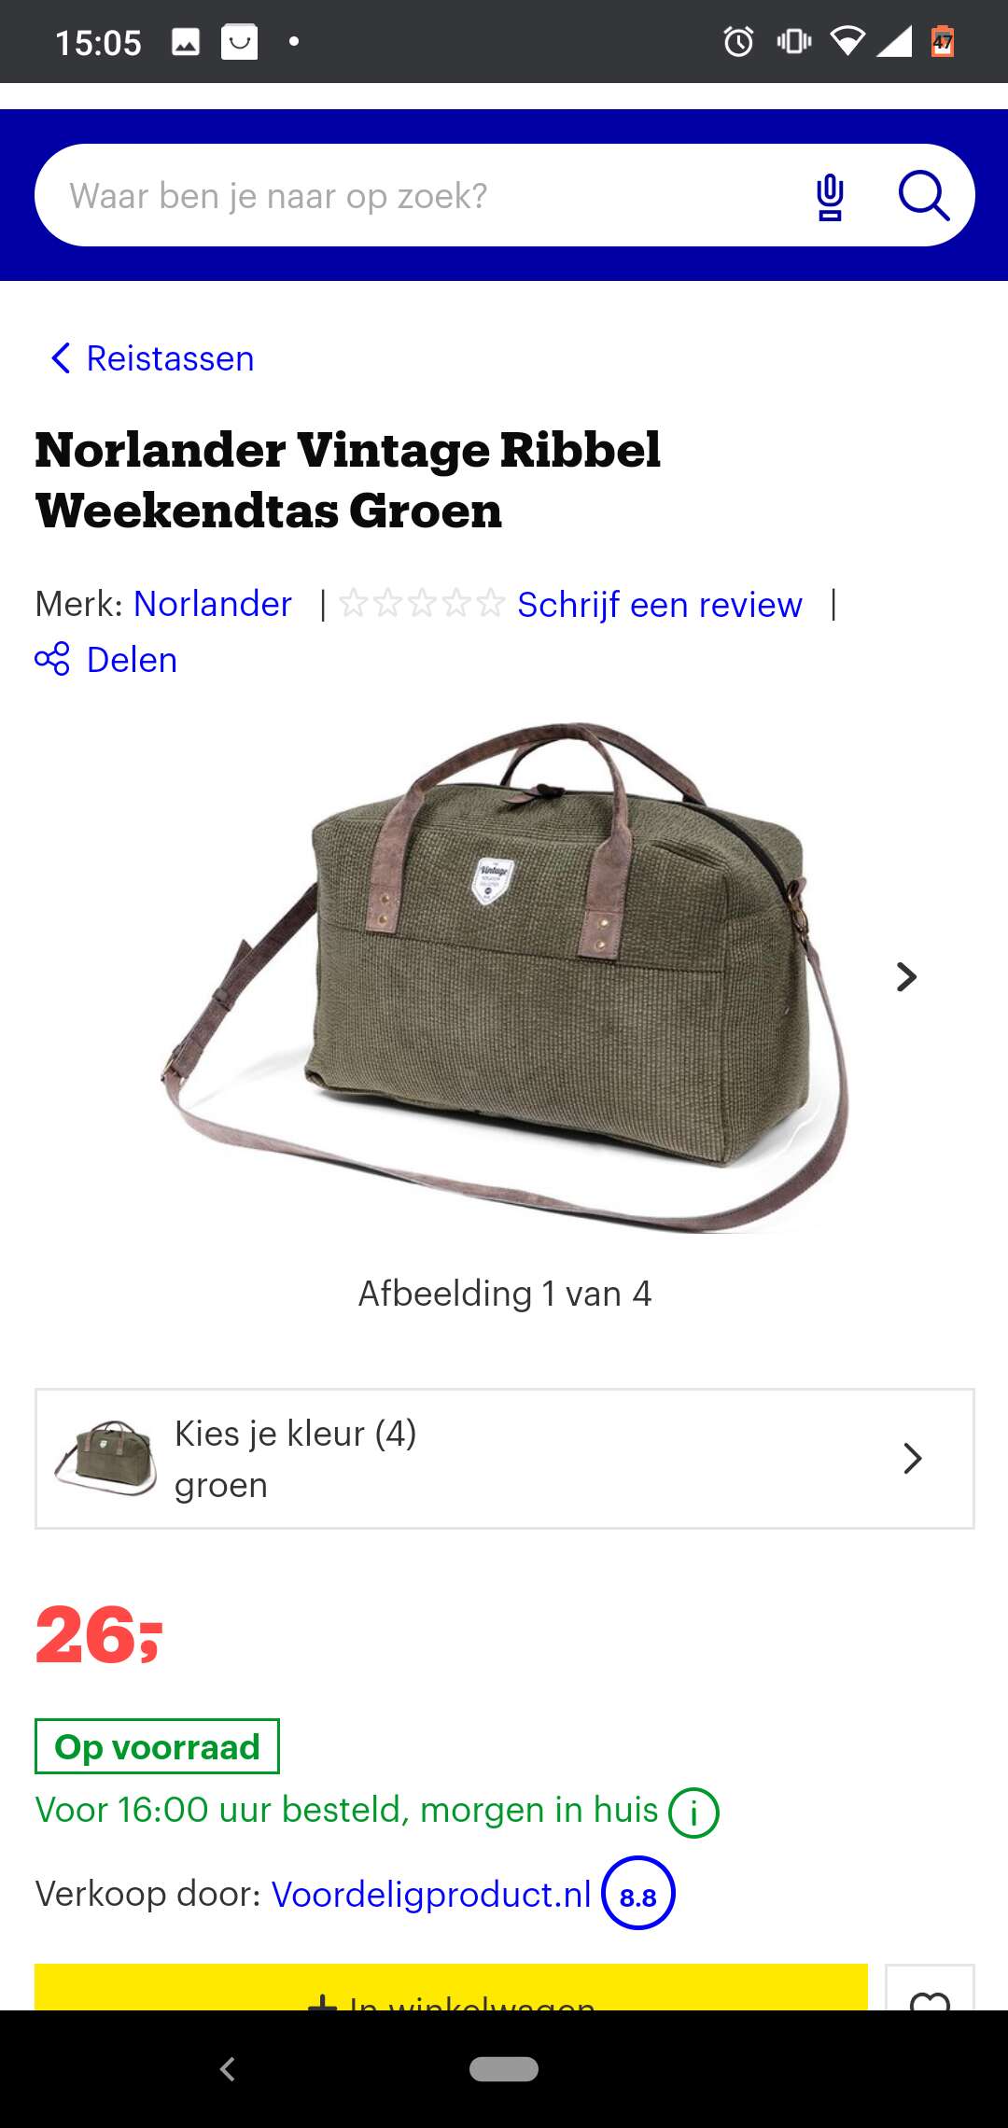Expand the Kies je kleur selector
Viewport: 1008px width, 2128px height.
[x=505, y=1459]
